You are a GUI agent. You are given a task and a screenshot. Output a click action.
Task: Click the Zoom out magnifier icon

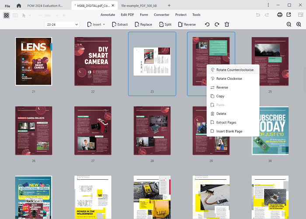(289, 24)
